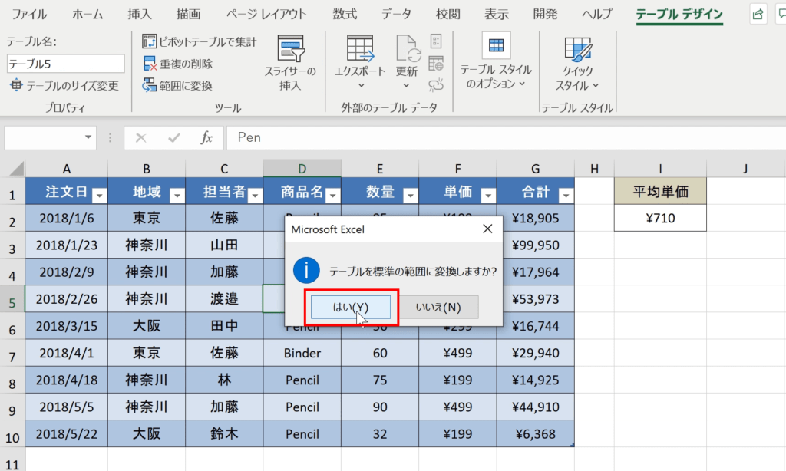Confirm conversion by clicking はい(Y)
This screenshot has height=471, width=786.
click(x=350, y=305)
